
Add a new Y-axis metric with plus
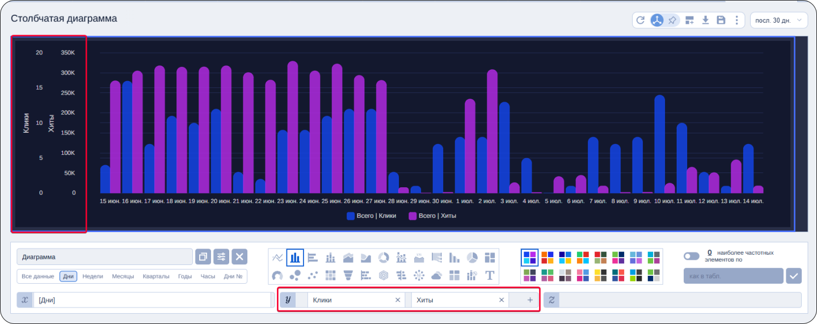pyautogui.click(x=530, y=300)
